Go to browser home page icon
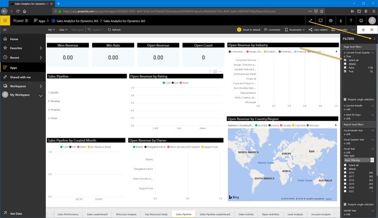 (x=25, y=11)
